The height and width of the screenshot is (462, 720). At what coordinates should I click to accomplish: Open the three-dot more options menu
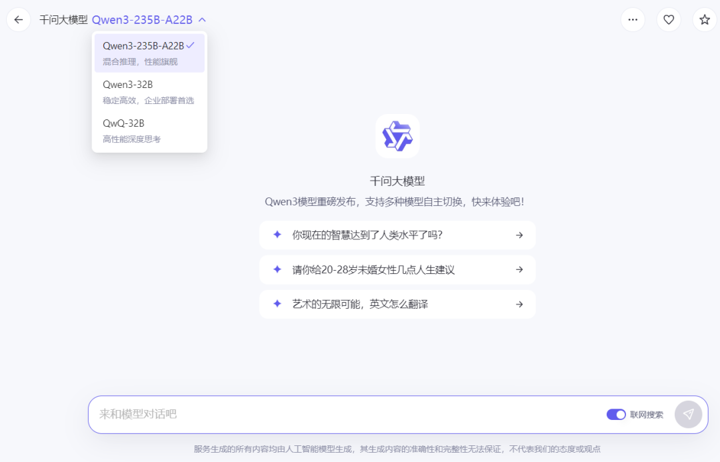point(633,20)
